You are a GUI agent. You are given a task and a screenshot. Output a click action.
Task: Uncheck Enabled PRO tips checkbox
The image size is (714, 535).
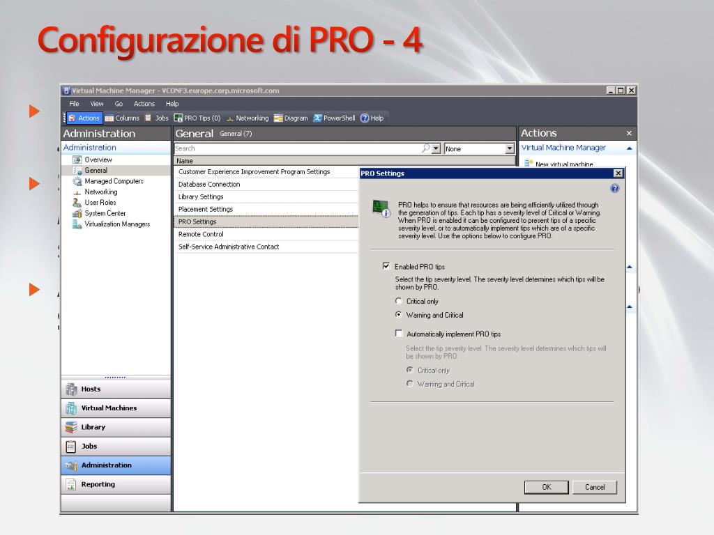(x=386, y=266)
